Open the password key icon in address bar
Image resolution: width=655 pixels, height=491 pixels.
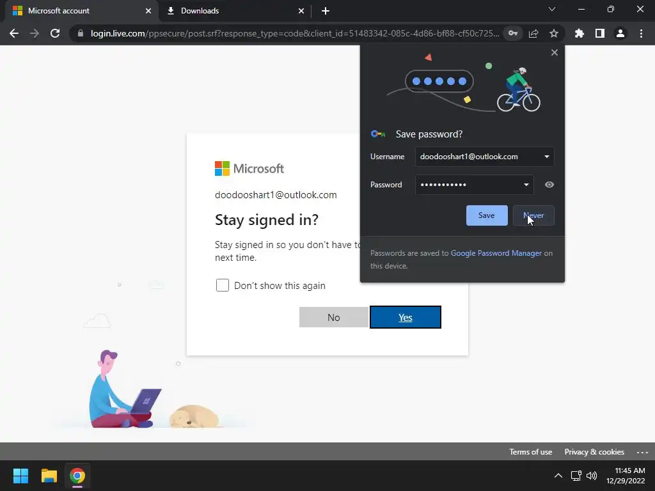click(x=513, y=33)
